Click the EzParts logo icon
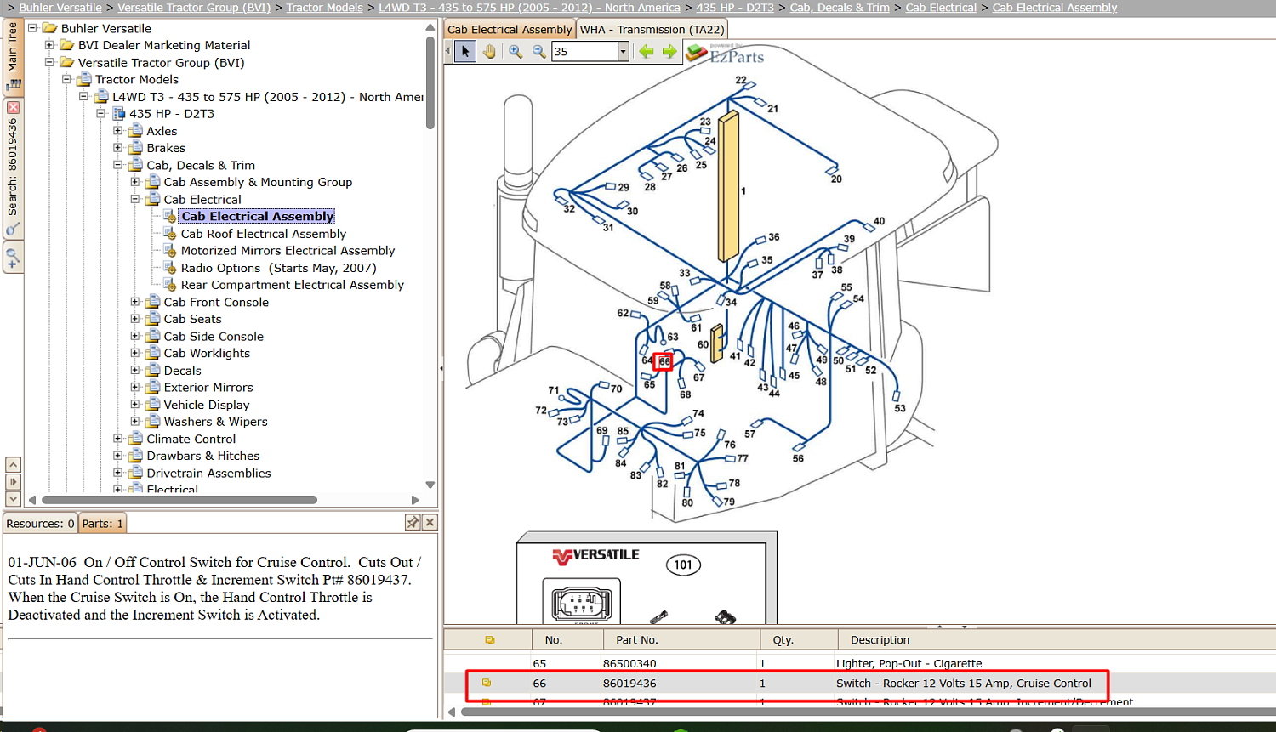Viewport: 1276px width, 732px height. tap(697, 53)
